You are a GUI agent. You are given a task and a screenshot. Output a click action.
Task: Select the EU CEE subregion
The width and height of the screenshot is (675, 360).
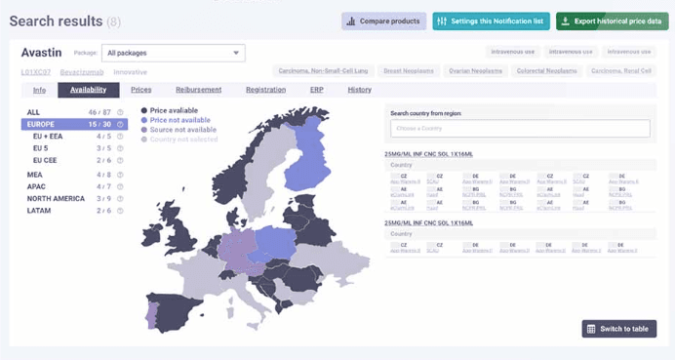pos(74,161)
